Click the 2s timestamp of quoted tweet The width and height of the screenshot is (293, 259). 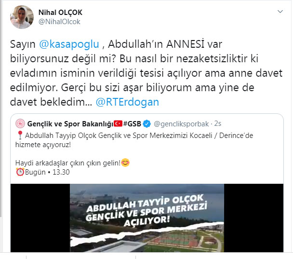(218, 123)
